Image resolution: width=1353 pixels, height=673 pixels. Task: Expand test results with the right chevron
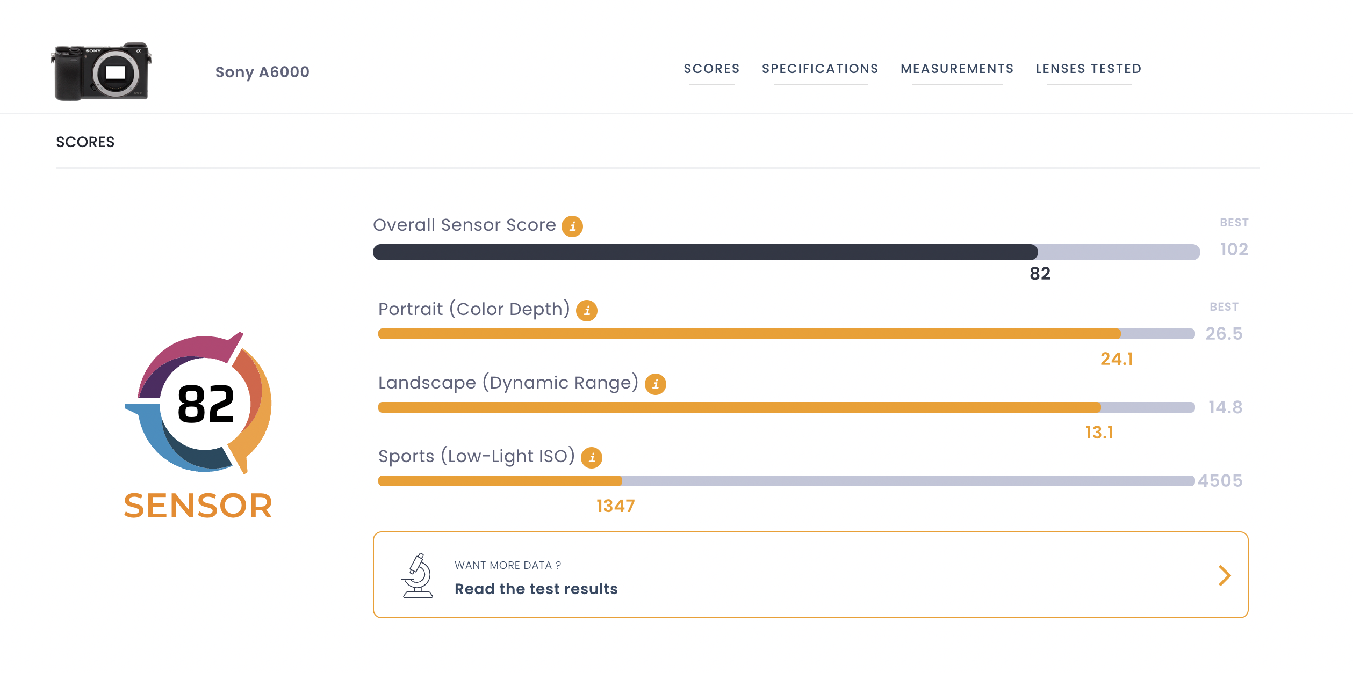[1225, 575]
